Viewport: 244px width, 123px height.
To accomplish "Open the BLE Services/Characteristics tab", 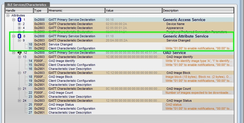I will (27, 5).
